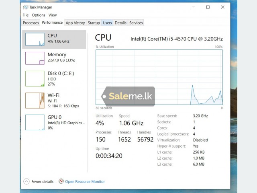
Task: Click the Base speed 3.20 GHz value
Action: click(200, 116)
